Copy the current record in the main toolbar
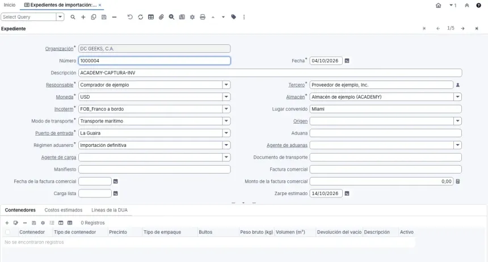488x262 pixels. pyautogui.click(x=94, y=17)
